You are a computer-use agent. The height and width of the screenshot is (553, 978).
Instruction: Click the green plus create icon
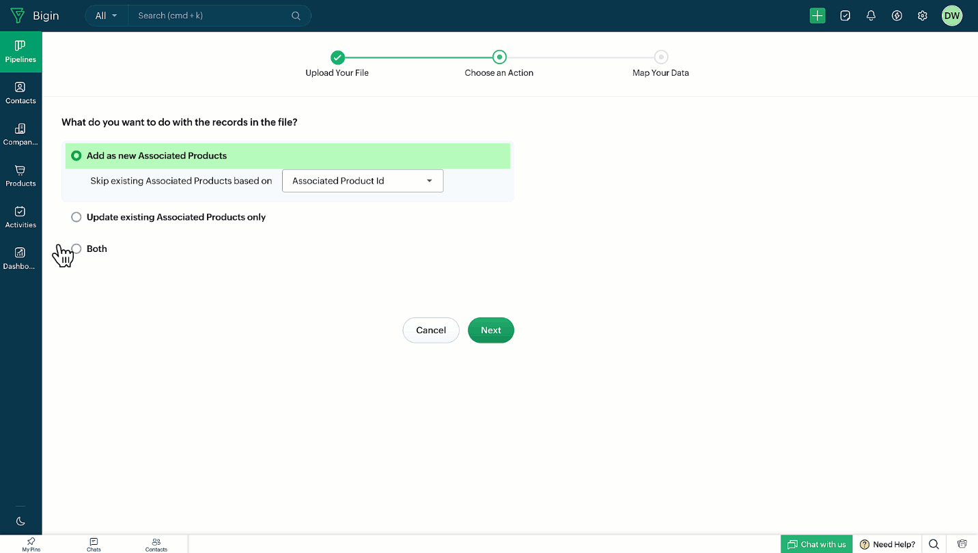818,16
